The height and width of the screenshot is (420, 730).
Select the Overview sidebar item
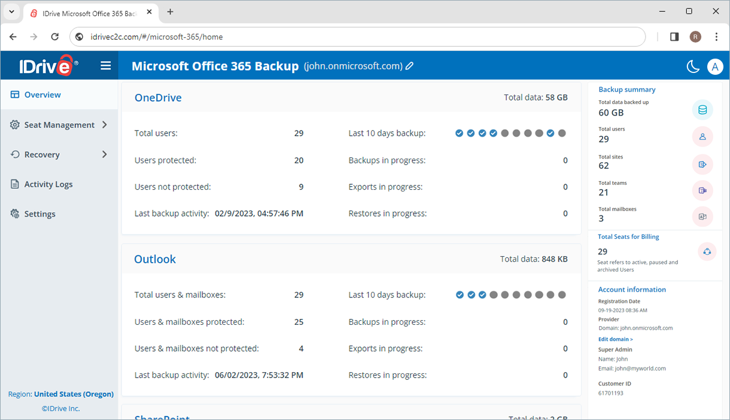[42, 95]
